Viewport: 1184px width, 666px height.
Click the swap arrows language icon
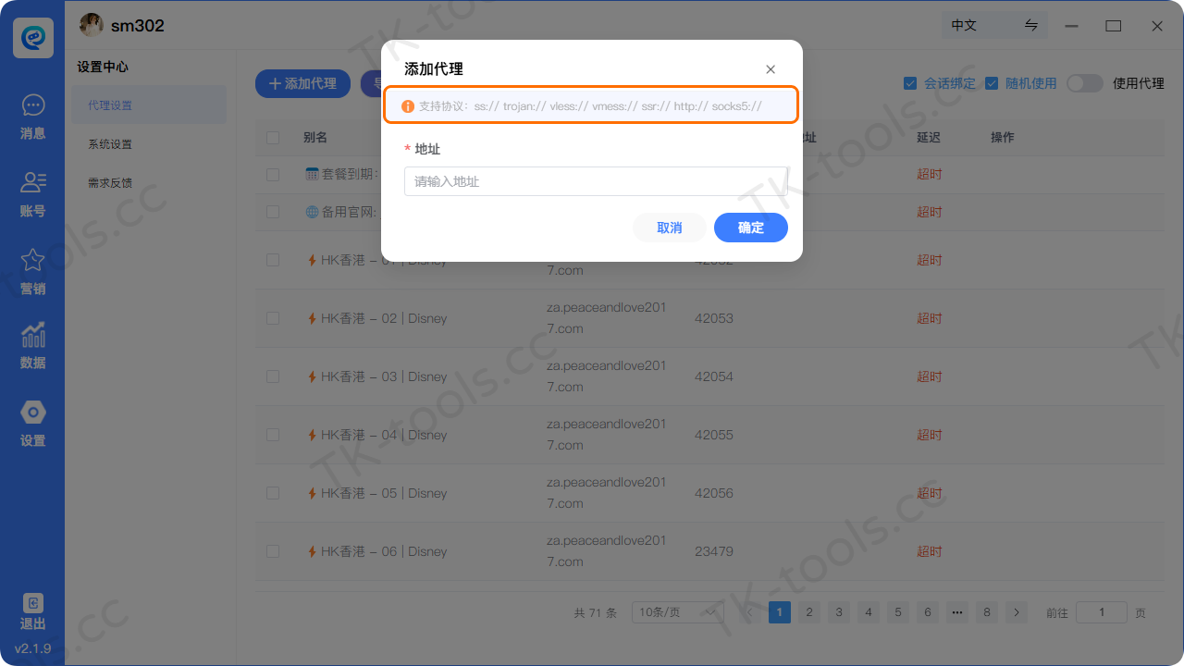1031,25
